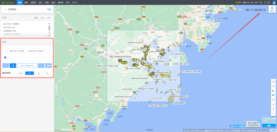Pause the playback
The image size is (277, 132).
pos(13,66)
